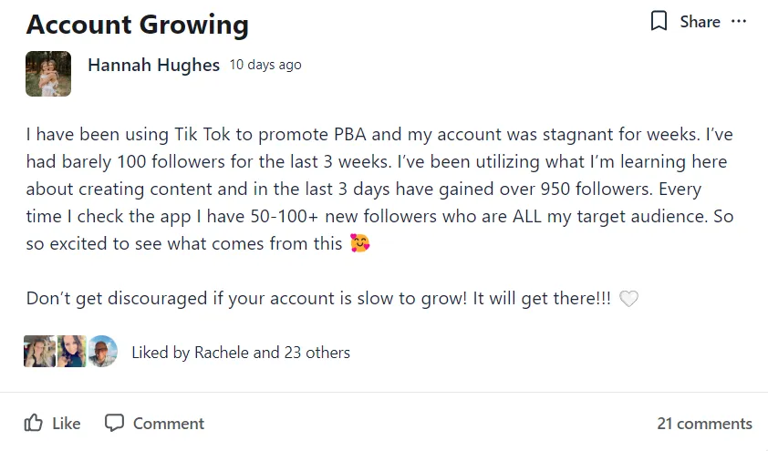Click the Comment button text

[169, 423]
